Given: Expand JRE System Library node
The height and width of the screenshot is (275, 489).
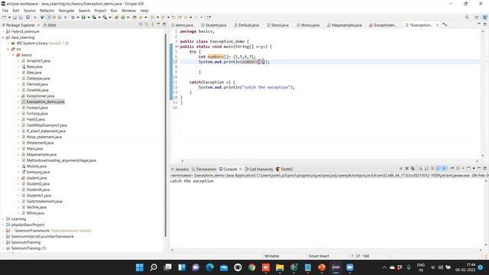Looking at the screenshot, I should (x=8, y=44).
